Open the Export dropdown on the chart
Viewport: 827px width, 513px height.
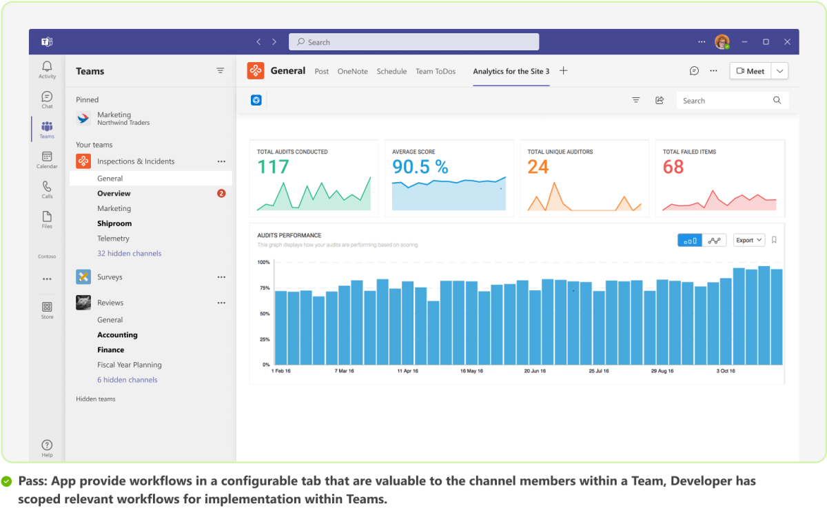748,239
